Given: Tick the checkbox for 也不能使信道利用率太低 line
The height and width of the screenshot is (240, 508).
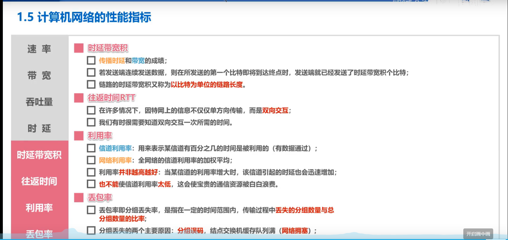Looking at the screenshot, I should [91, 184].
